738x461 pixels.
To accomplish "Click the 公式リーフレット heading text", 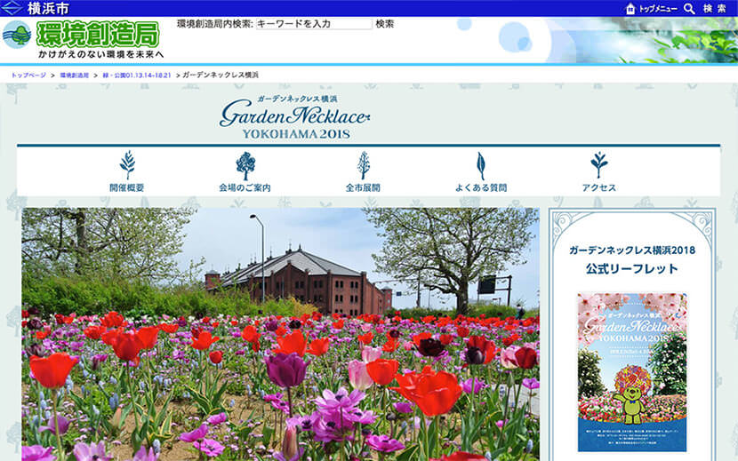I will point(632,268).
